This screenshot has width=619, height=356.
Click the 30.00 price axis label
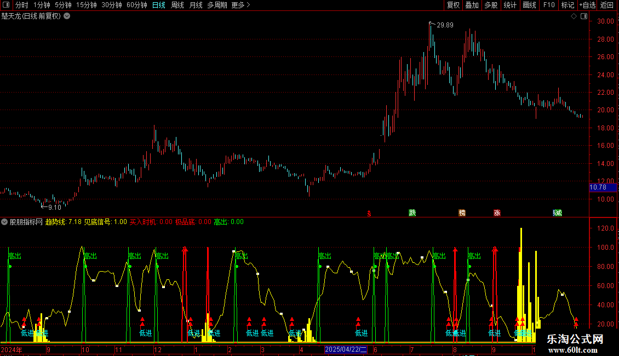point(605,21)
